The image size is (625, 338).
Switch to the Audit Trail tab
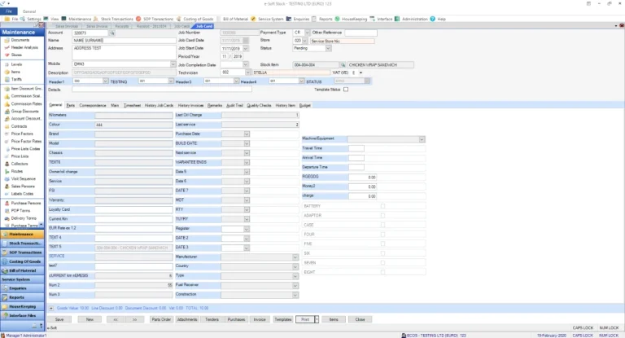pos(234,105)
